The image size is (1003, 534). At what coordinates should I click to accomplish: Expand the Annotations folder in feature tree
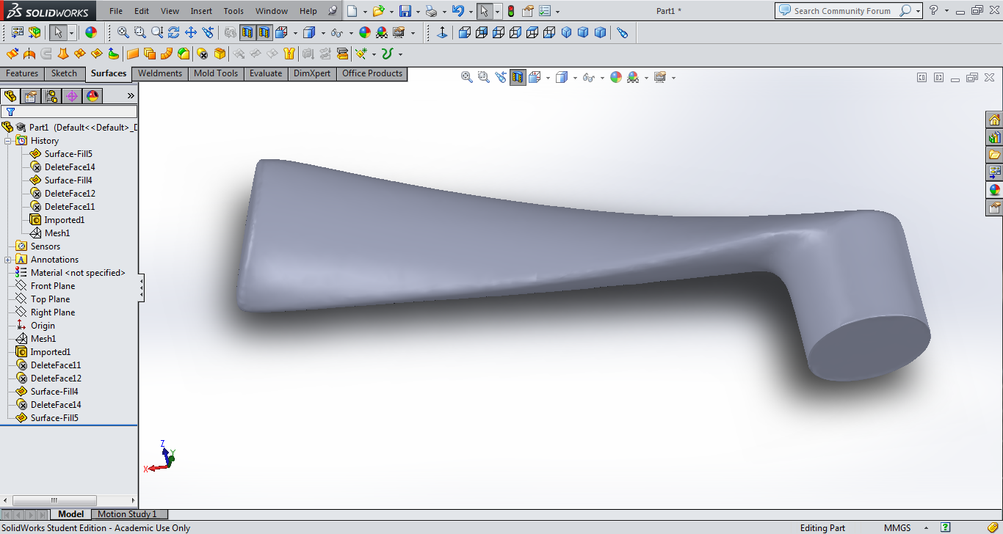tap(7, 260)
